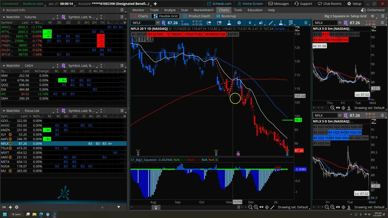388x218 pixels.
Task: Click main chart horizontal scroll left arrow
Action: pyautogui.click(x=132, y=207)
